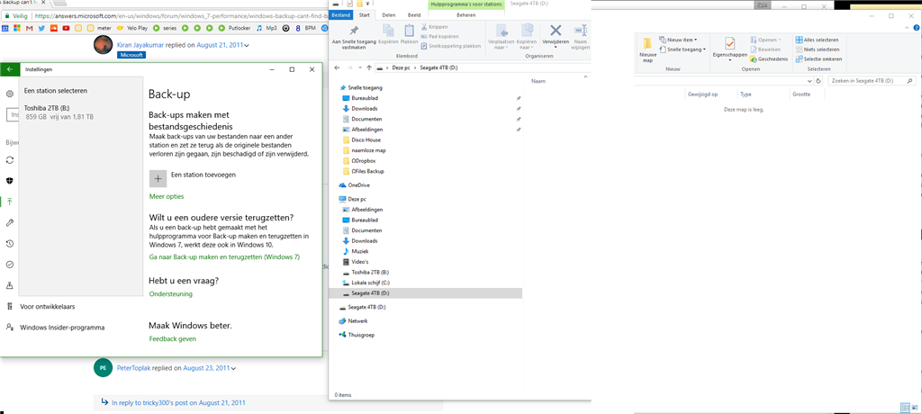
Task: Switch to details view button
Action: (x=904, y=408)
